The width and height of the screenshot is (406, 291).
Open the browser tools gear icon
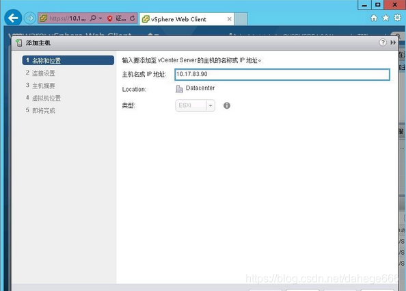tap(397, 18)
